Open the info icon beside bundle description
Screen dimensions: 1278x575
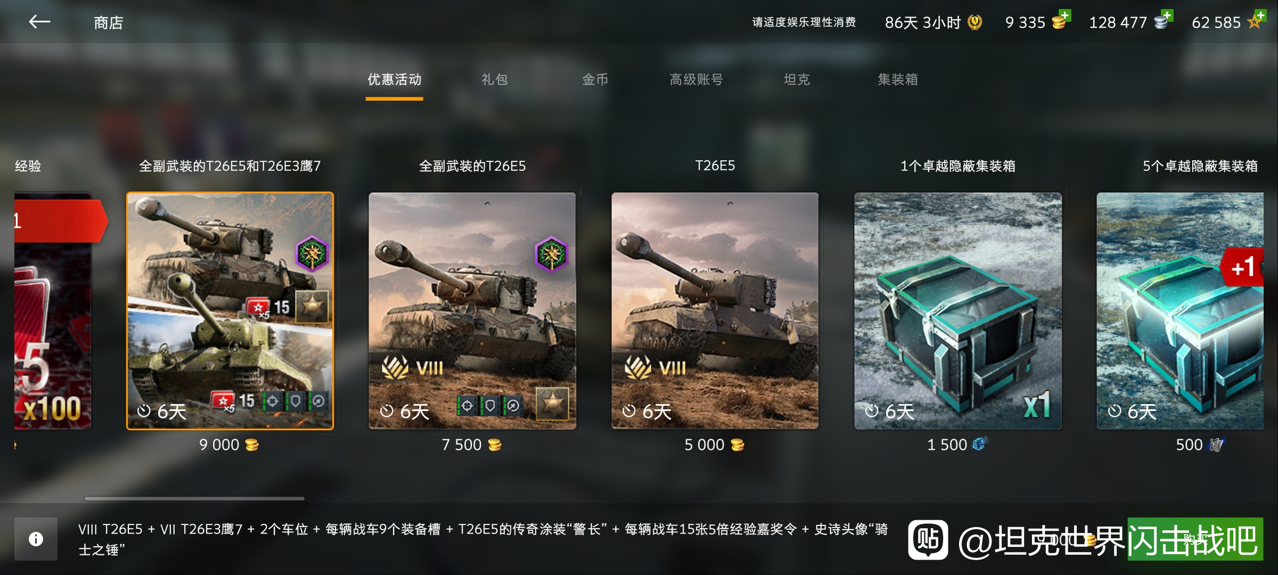[x=36, y=539]
